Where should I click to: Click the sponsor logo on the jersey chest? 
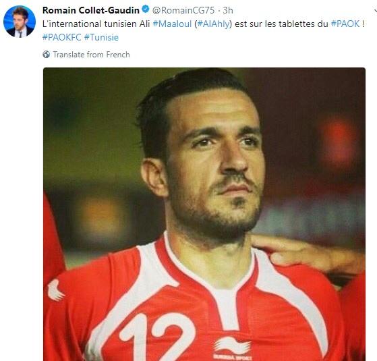click(x=232, y=349)
